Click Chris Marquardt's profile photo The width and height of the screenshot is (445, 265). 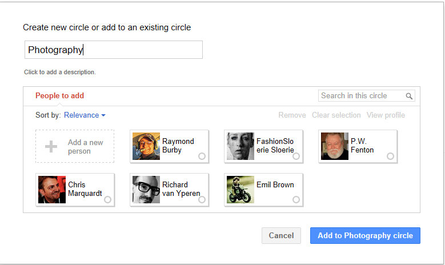pos(52,190)
